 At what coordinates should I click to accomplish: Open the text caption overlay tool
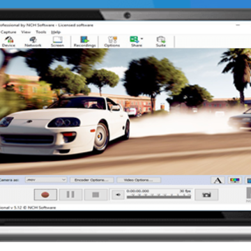coord(218,180)
